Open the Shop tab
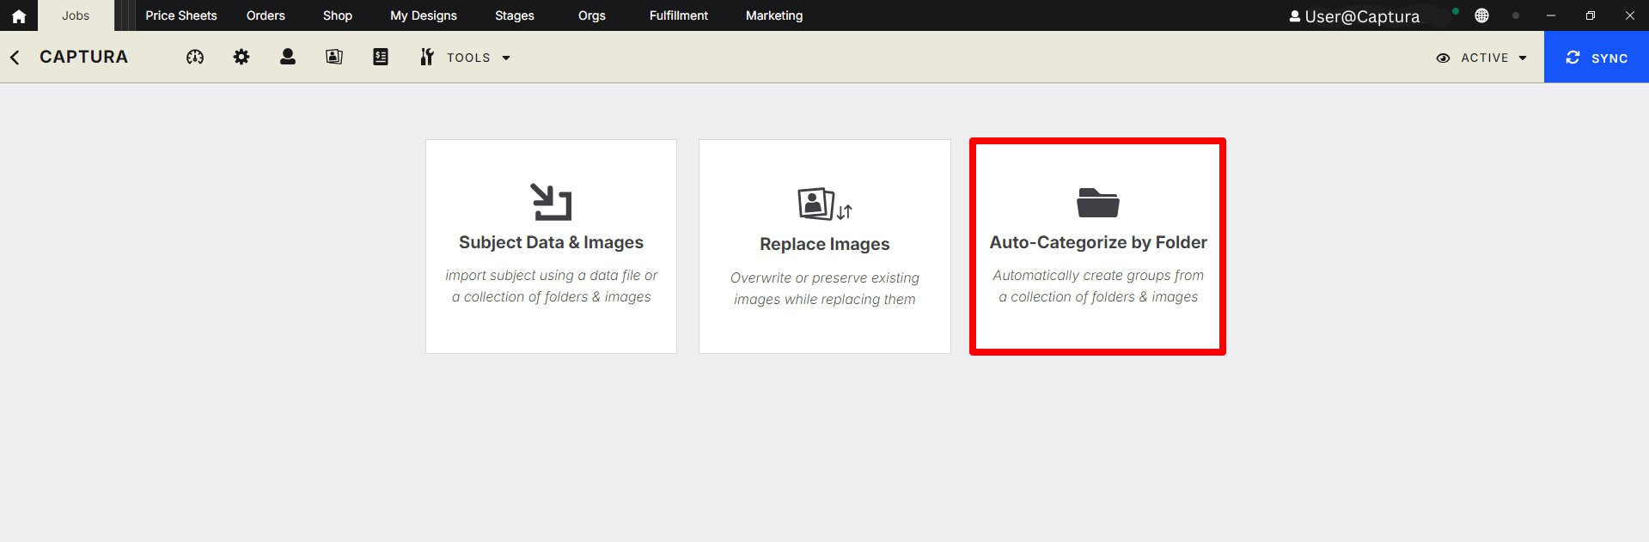This screenshot has height=542, width=1649. (x=338, y=15)
